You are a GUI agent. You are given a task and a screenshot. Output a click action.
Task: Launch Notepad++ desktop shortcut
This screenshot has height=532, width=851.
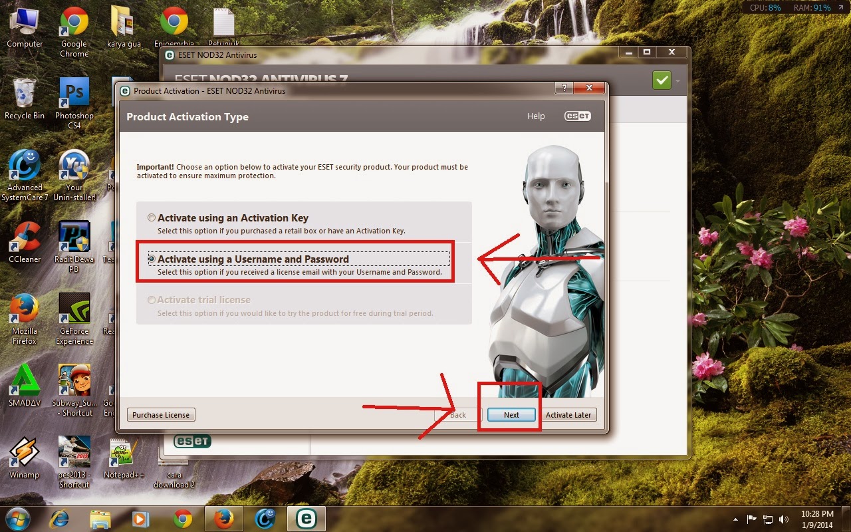click(124, 458)
